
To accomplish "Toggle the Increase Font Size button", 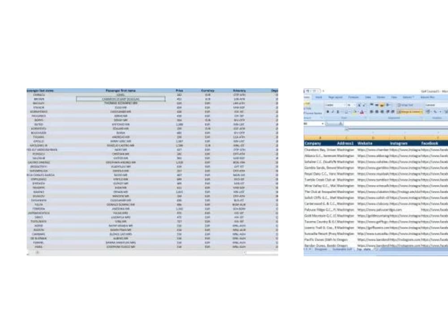I will 358,104.
